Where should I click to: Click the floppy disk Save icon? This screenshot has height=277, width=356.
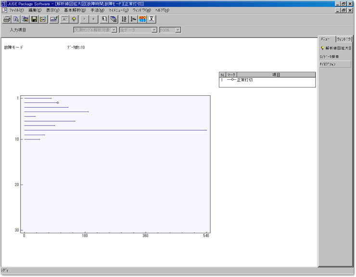tap(34, 19)
